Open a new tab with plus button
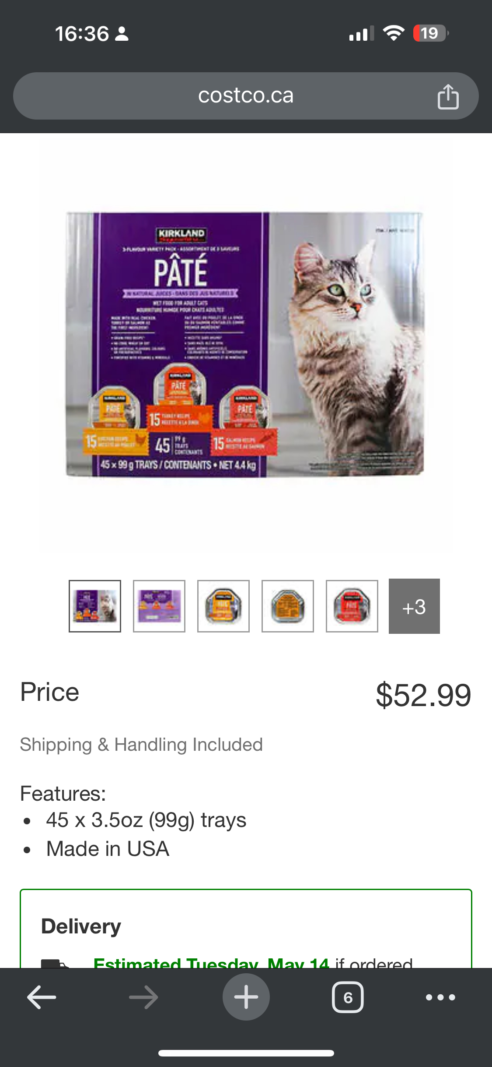492x1067 pixels. coord(246,997)
